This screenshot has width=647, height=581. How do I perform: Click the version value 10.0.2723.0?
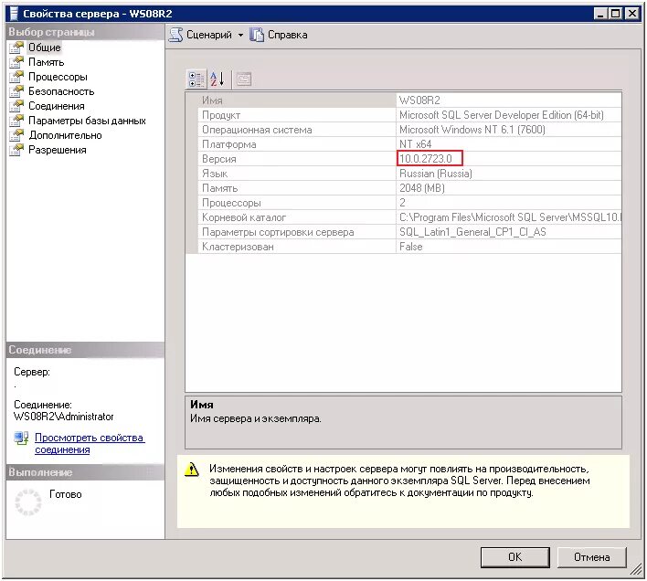point(426,159)
